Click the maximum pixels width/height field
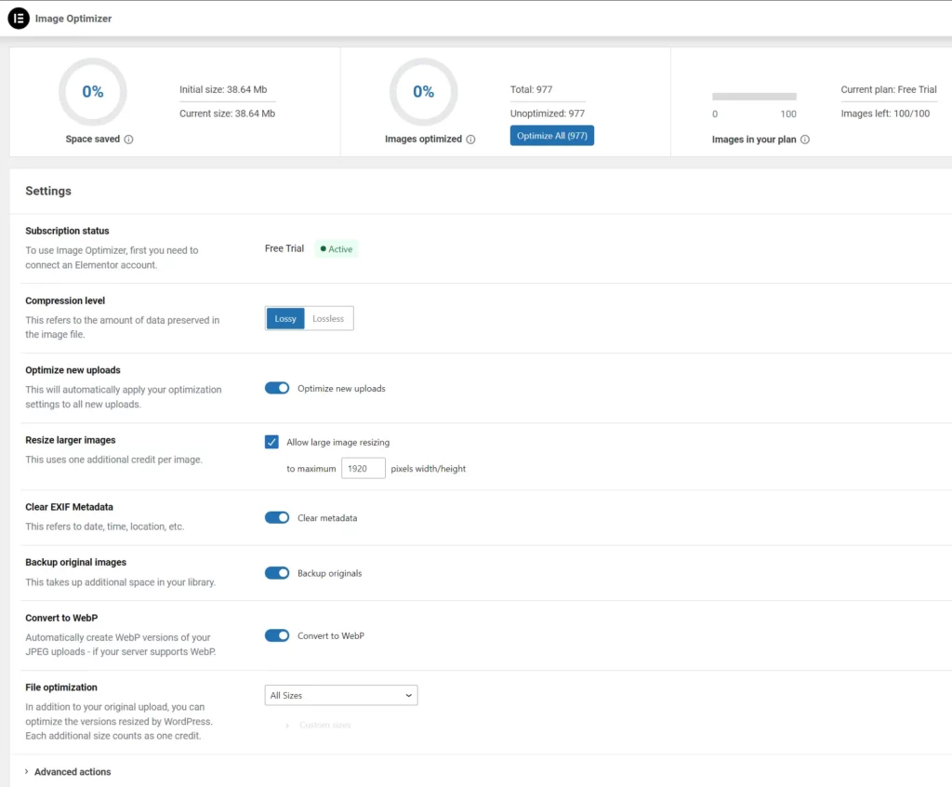The height and width of the screenshot is (787, 952). [363, 468]
